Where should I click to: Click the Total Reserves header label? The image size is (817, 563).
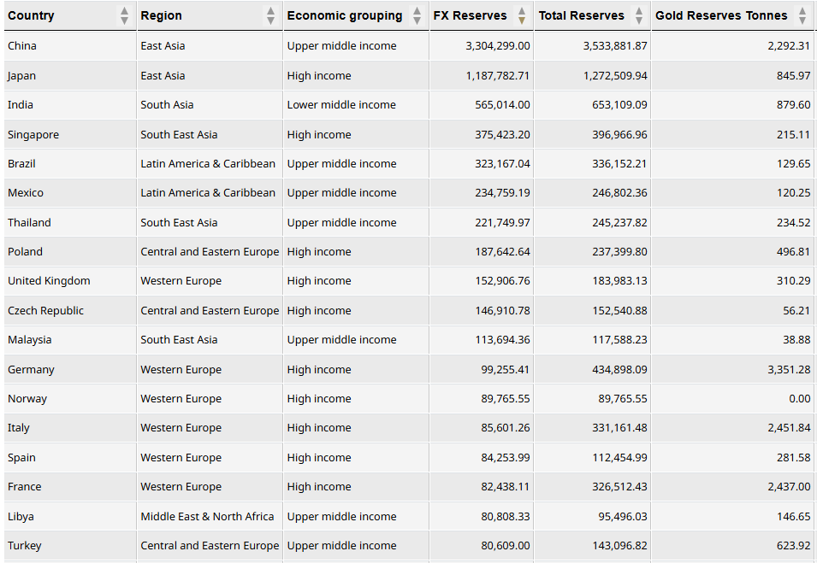click(x=582, y=15)
